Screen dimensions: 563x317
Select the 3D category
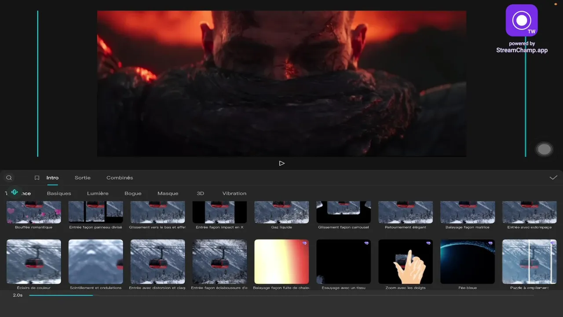[200, 193]
